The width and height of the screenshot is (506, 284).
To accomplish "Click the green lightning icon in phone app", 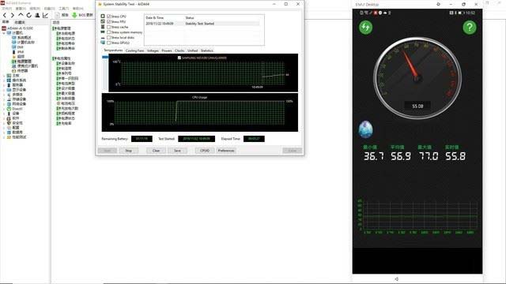I will pos(365,27).
